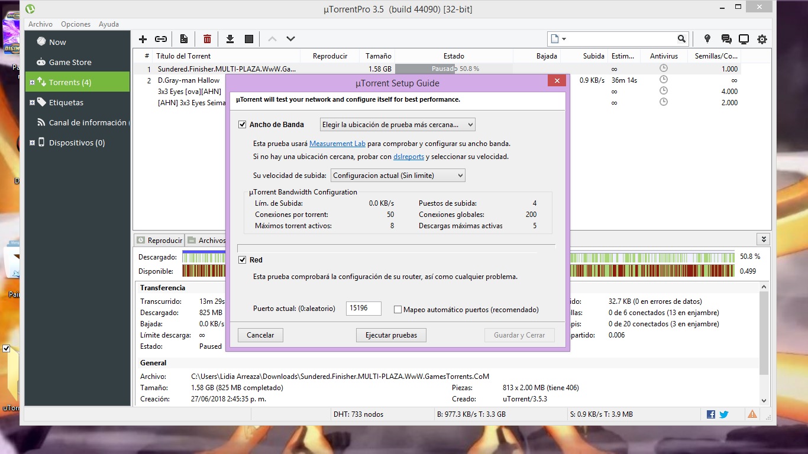808x454 pixels.
Task: Open Preferences via the gear icon
Action: click(x=762, y=39)
